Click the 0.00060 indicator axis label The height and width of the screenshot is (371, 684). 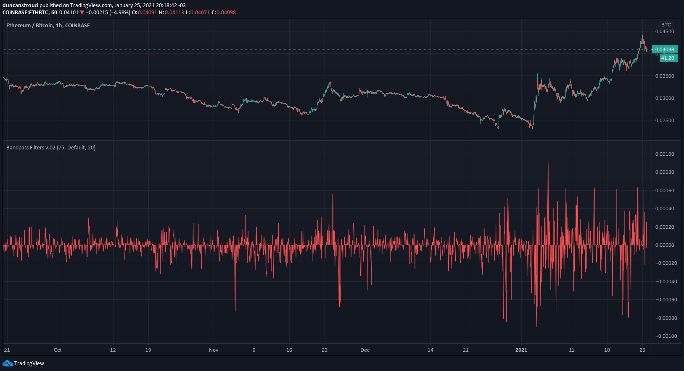click(665, 191)
